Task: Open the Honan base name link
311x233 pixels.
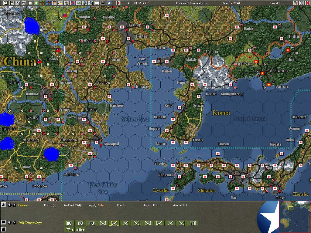Action: click(22, 205)
